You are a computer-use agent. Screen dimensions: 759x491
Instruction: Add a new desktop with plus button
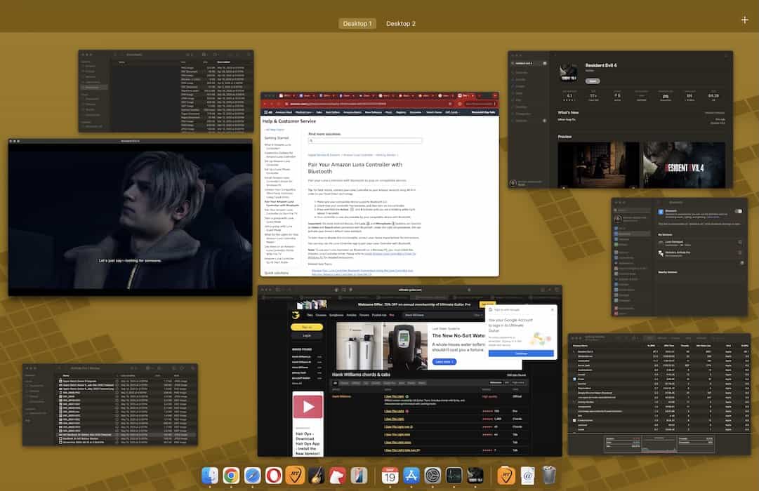pos(744,20)
